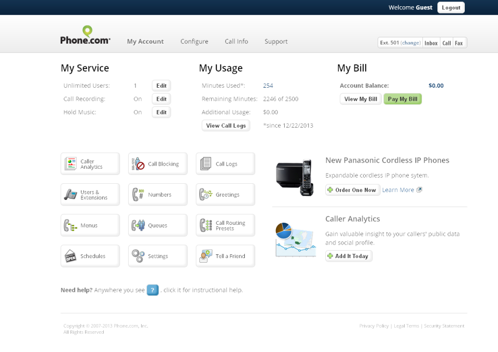Open the Queues panel
Screen dimensions: 498x352
coord(157,225)
